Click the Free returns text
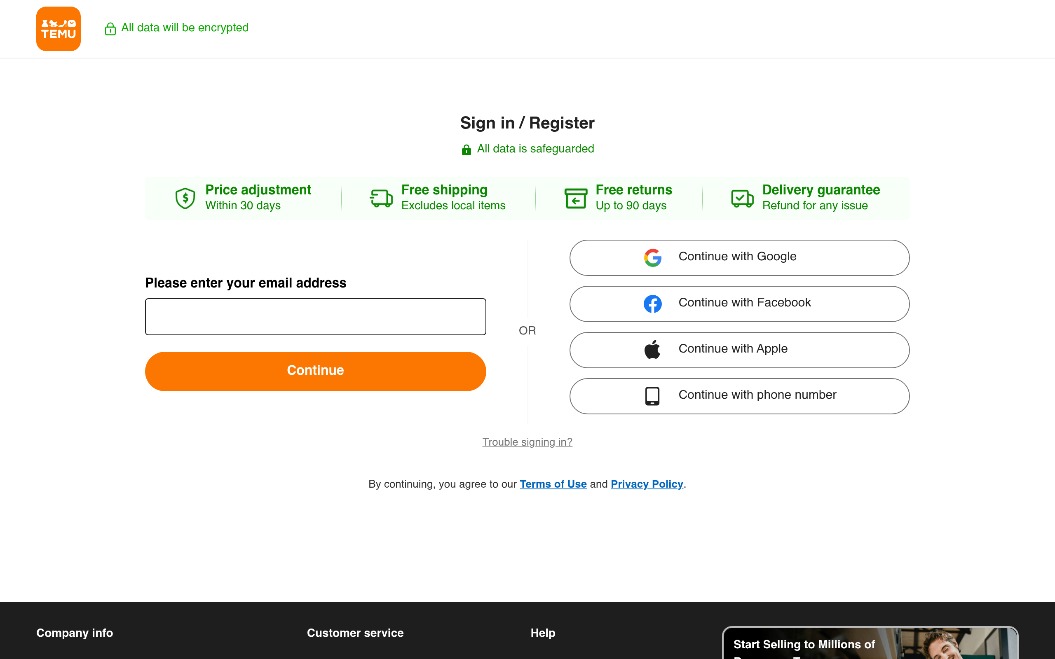The width and height of the screenshot is (1055, 659). tap(633, 190)
